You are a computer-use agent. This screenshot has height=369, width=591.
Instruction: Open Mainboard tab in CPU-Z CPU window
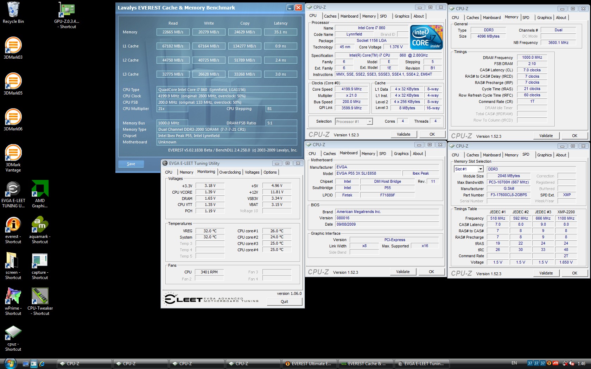[349, 16]
